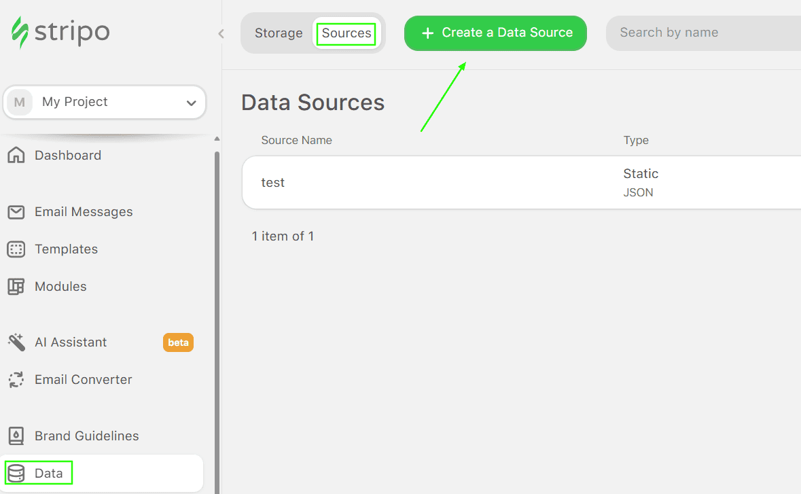This screenshot has height=494, width=801.
Task: Switch to the Sources tab
Action: (346, 33)
